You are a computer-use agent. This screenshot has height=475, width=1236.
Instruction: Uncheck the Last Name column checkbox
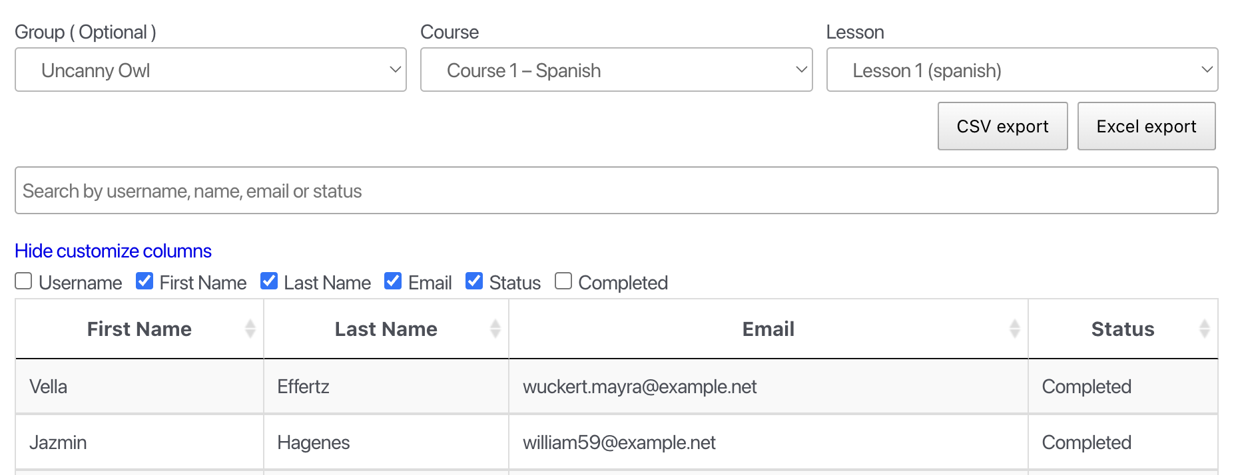[x=269, y=281]
